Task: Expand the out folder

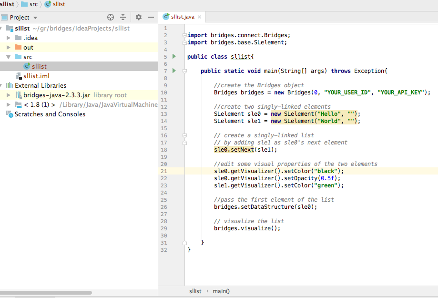Action: [x=9, y=47]
